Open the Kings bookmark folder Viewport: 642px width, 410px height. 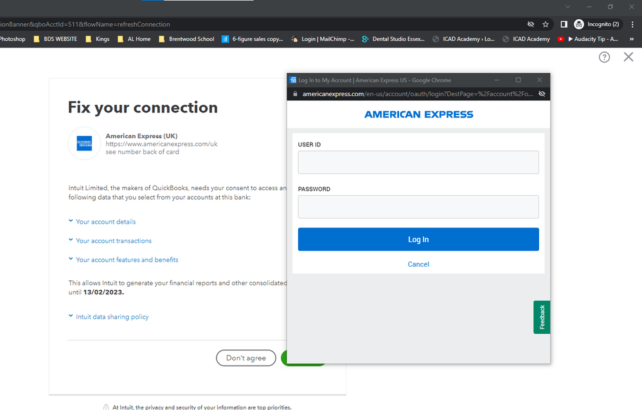[x=98, y=39]
